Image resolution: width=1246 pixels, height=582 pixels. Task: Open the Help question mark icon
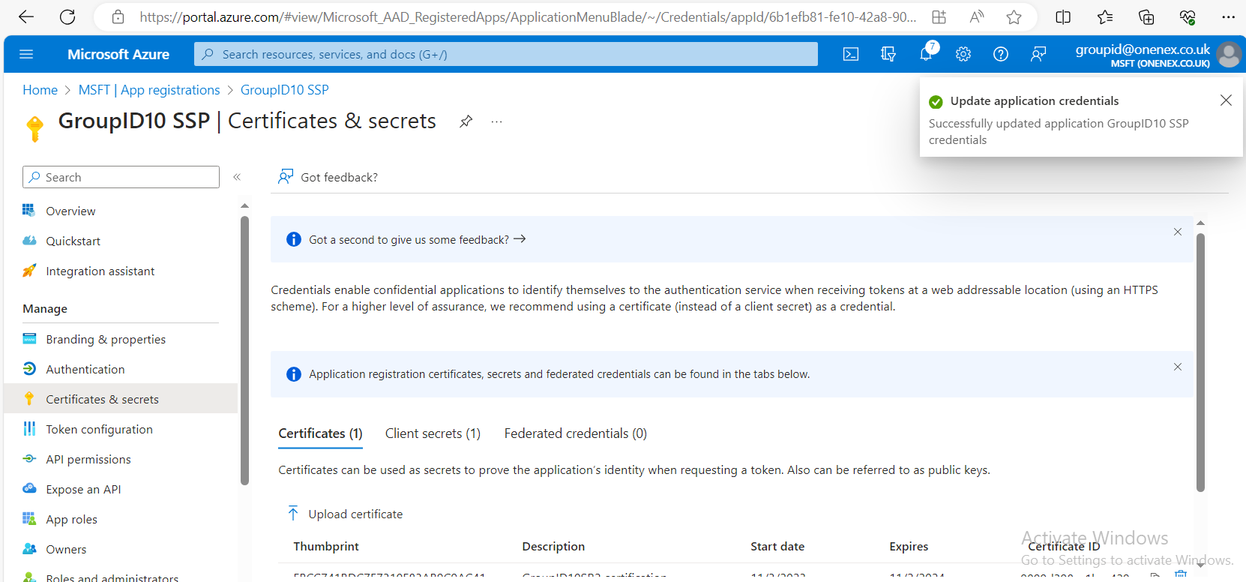coord(1000,54)
